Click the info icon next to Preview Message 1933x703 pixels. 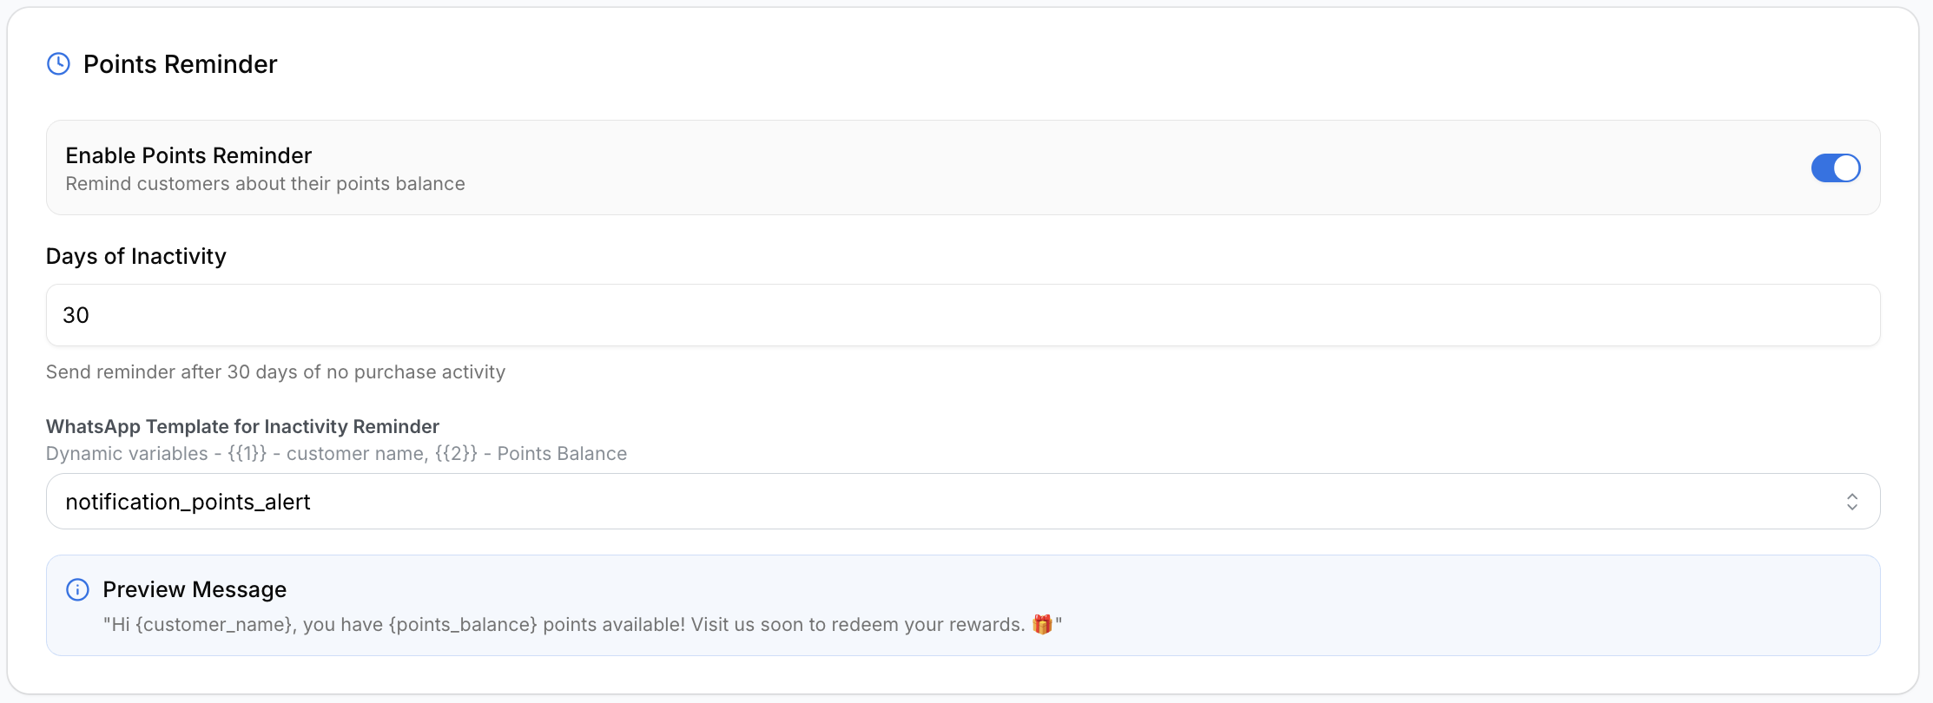pos(77,590)
